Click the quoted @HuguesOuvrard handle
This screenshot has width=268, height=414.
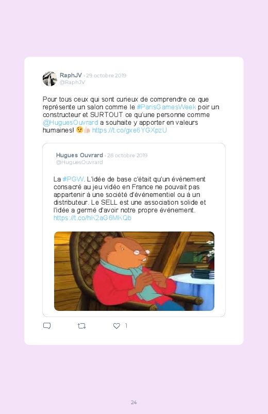(x=79, y=162)
